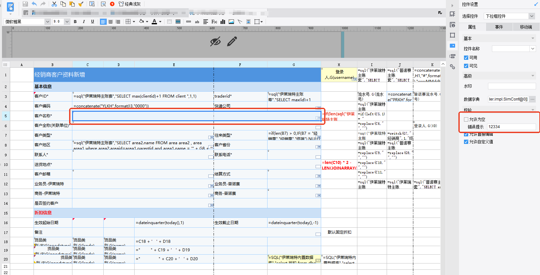
Task: Click the 错误提示 input containing 12334
Action: (511, 126)
